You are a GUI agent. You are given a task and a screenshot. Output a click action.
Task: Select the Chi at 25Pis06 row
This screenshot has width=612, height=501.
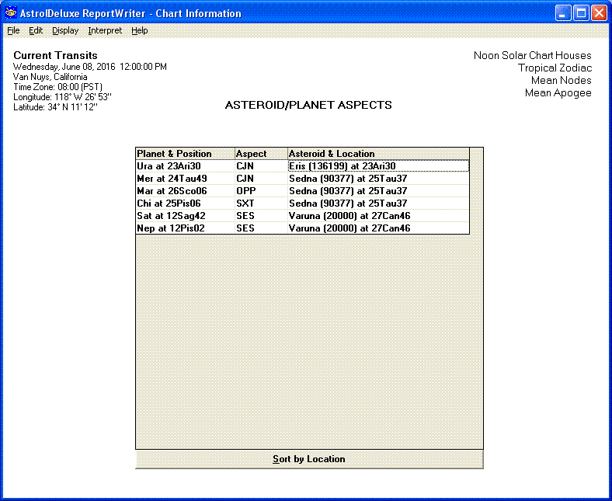[185, 204]
